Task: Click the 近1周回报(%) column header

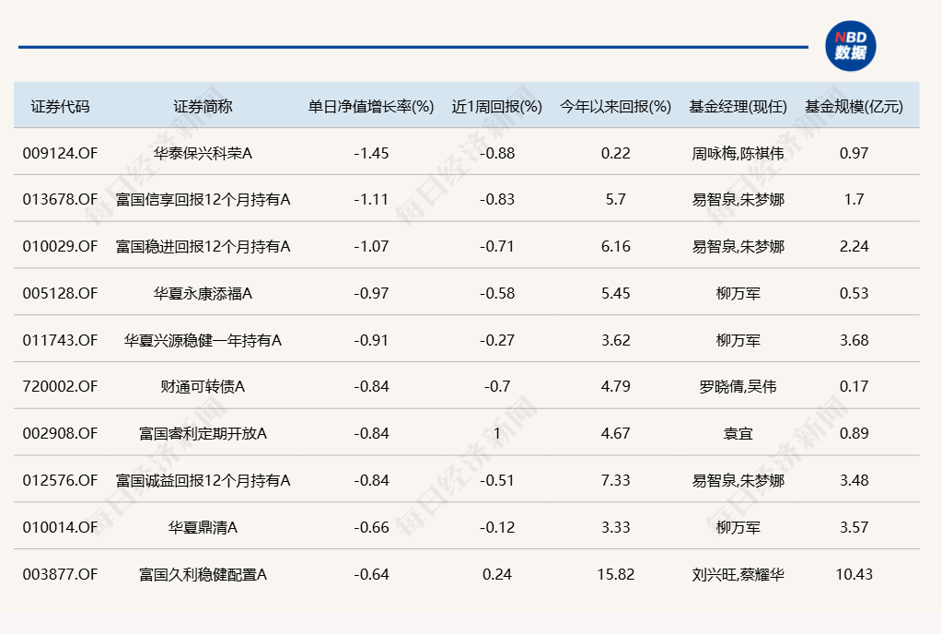Action: [x=497, y=106]
